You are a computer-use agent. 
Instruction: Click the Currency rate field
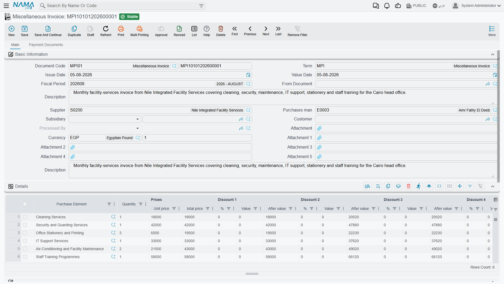197,138
